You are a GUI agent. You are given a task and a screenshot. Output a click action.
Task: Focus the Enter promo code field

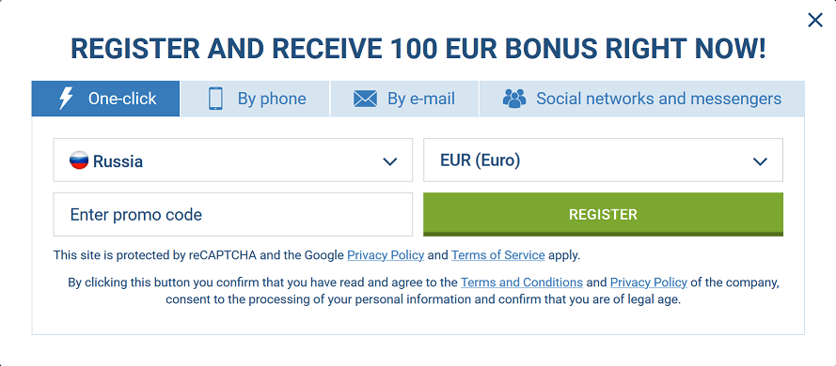tap(233, 214)
